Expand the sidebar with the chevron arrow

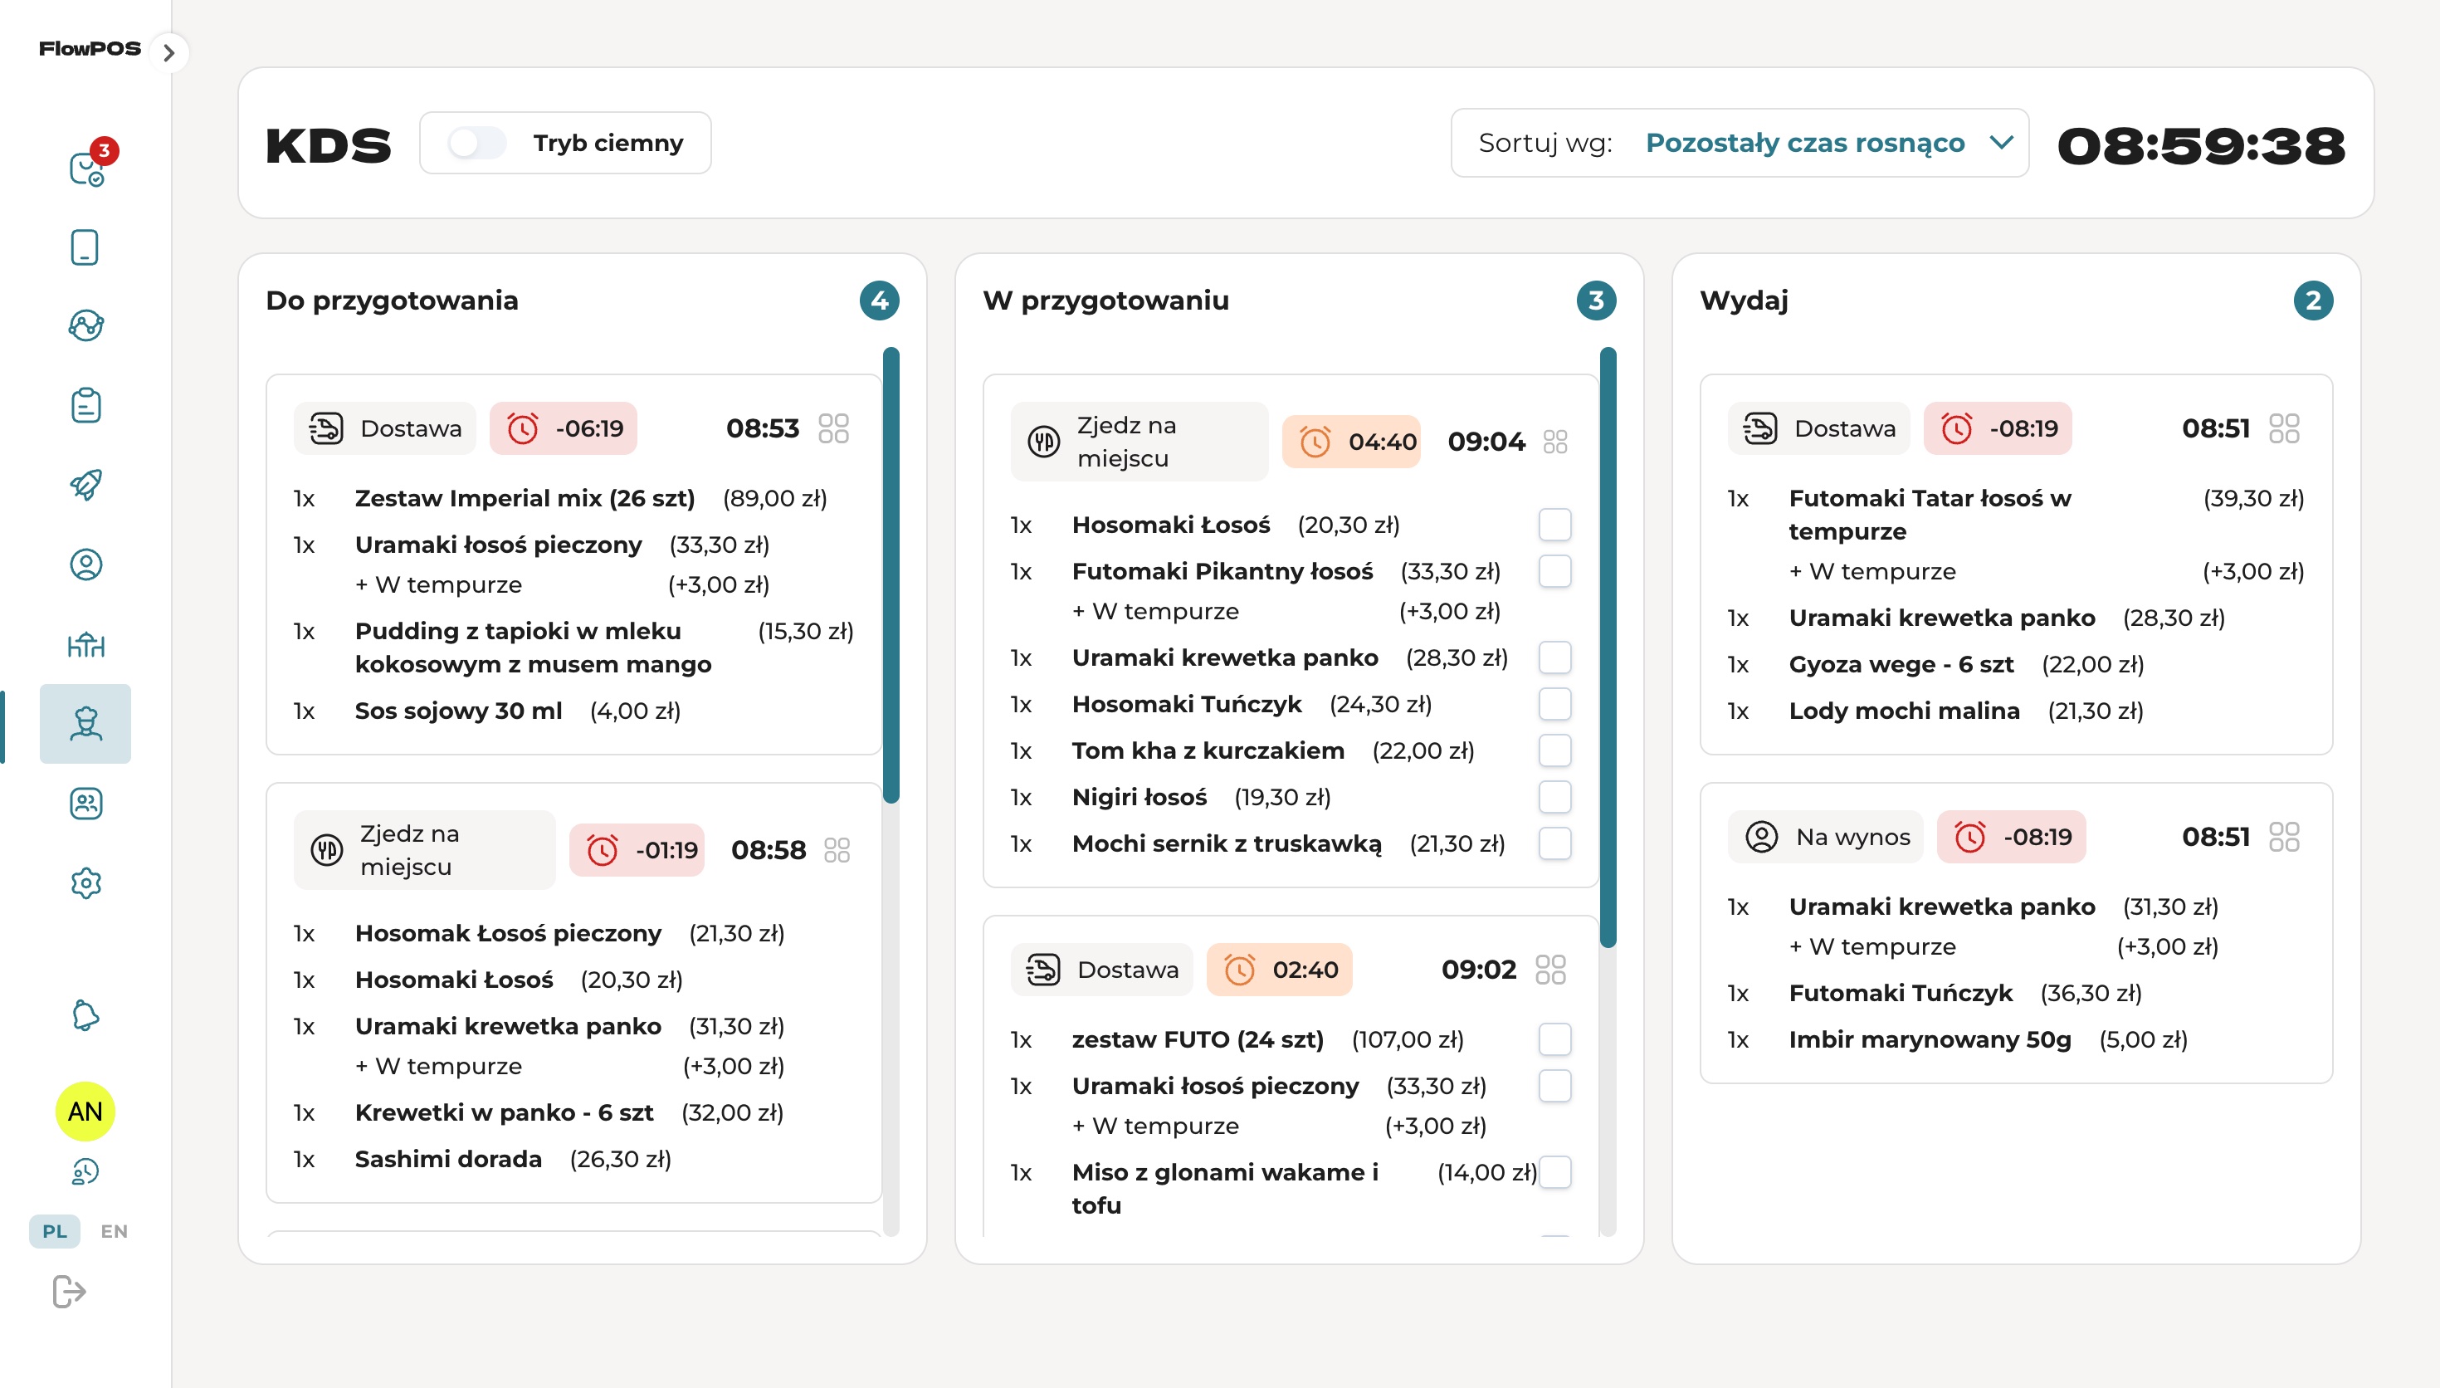pyautogui.click(x=168, y=52)
